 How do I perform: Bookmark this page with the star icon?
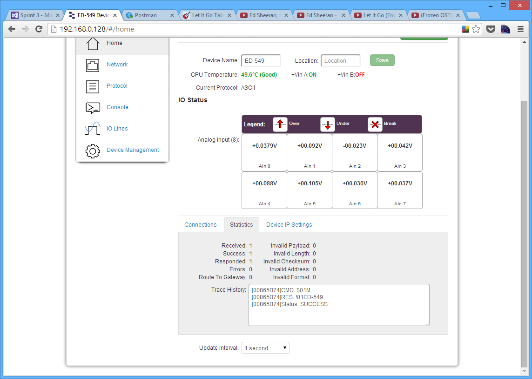click(475, 29)
